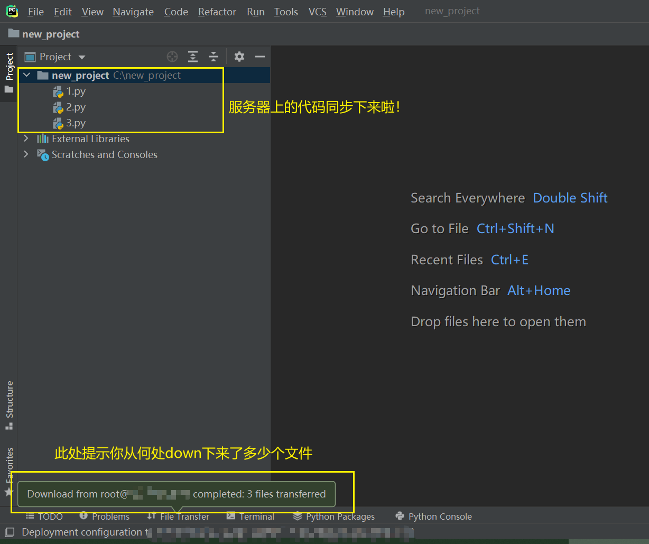Image resolution: width=649 pixels, height=544 pixels.
Task: Expand External Libraries node
Action: click(x=26, y=139)
